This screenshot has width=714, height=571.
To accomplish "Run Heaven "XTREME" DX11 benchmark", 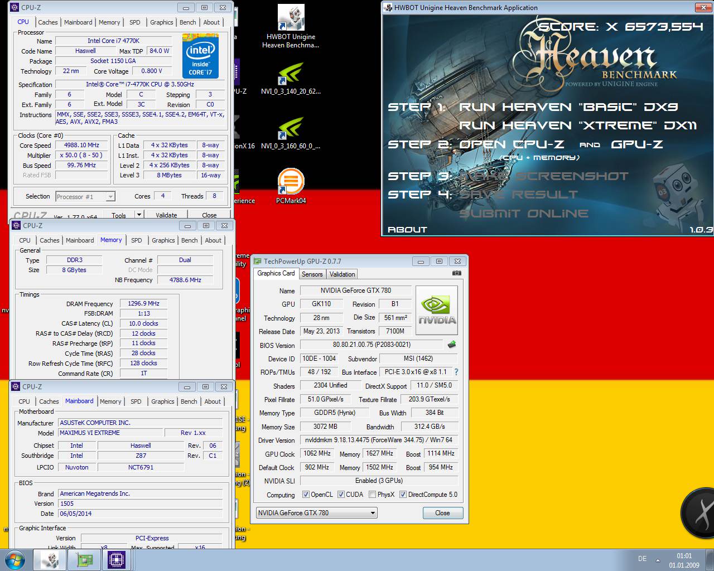I will (578, 125).
